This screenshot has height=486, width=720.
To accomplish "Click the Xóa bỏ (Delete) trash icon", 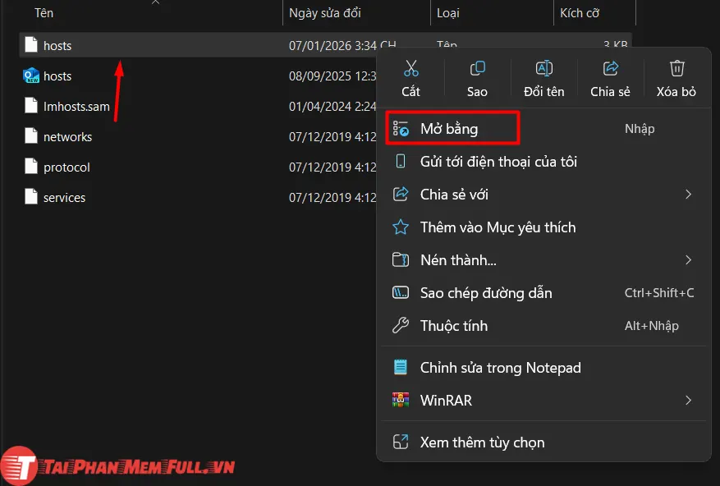I will coord(676,69).
